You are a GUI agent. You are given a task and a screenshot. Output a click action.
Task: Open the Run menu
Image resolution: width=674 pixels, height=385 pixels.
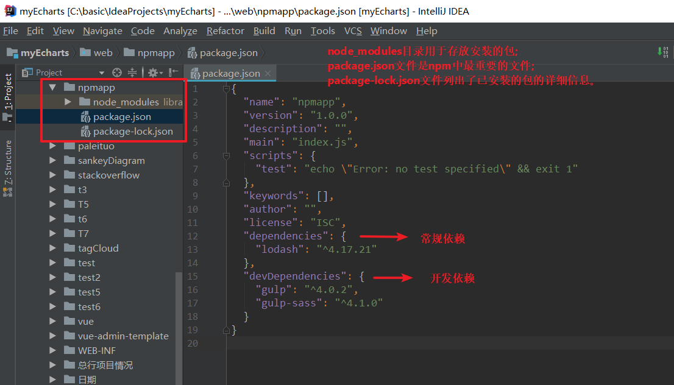click(293, 31)
